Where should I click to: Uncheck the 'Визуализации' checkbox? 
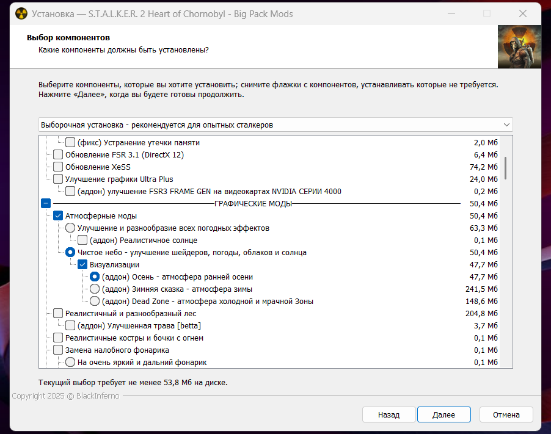[x=82, y=265]
